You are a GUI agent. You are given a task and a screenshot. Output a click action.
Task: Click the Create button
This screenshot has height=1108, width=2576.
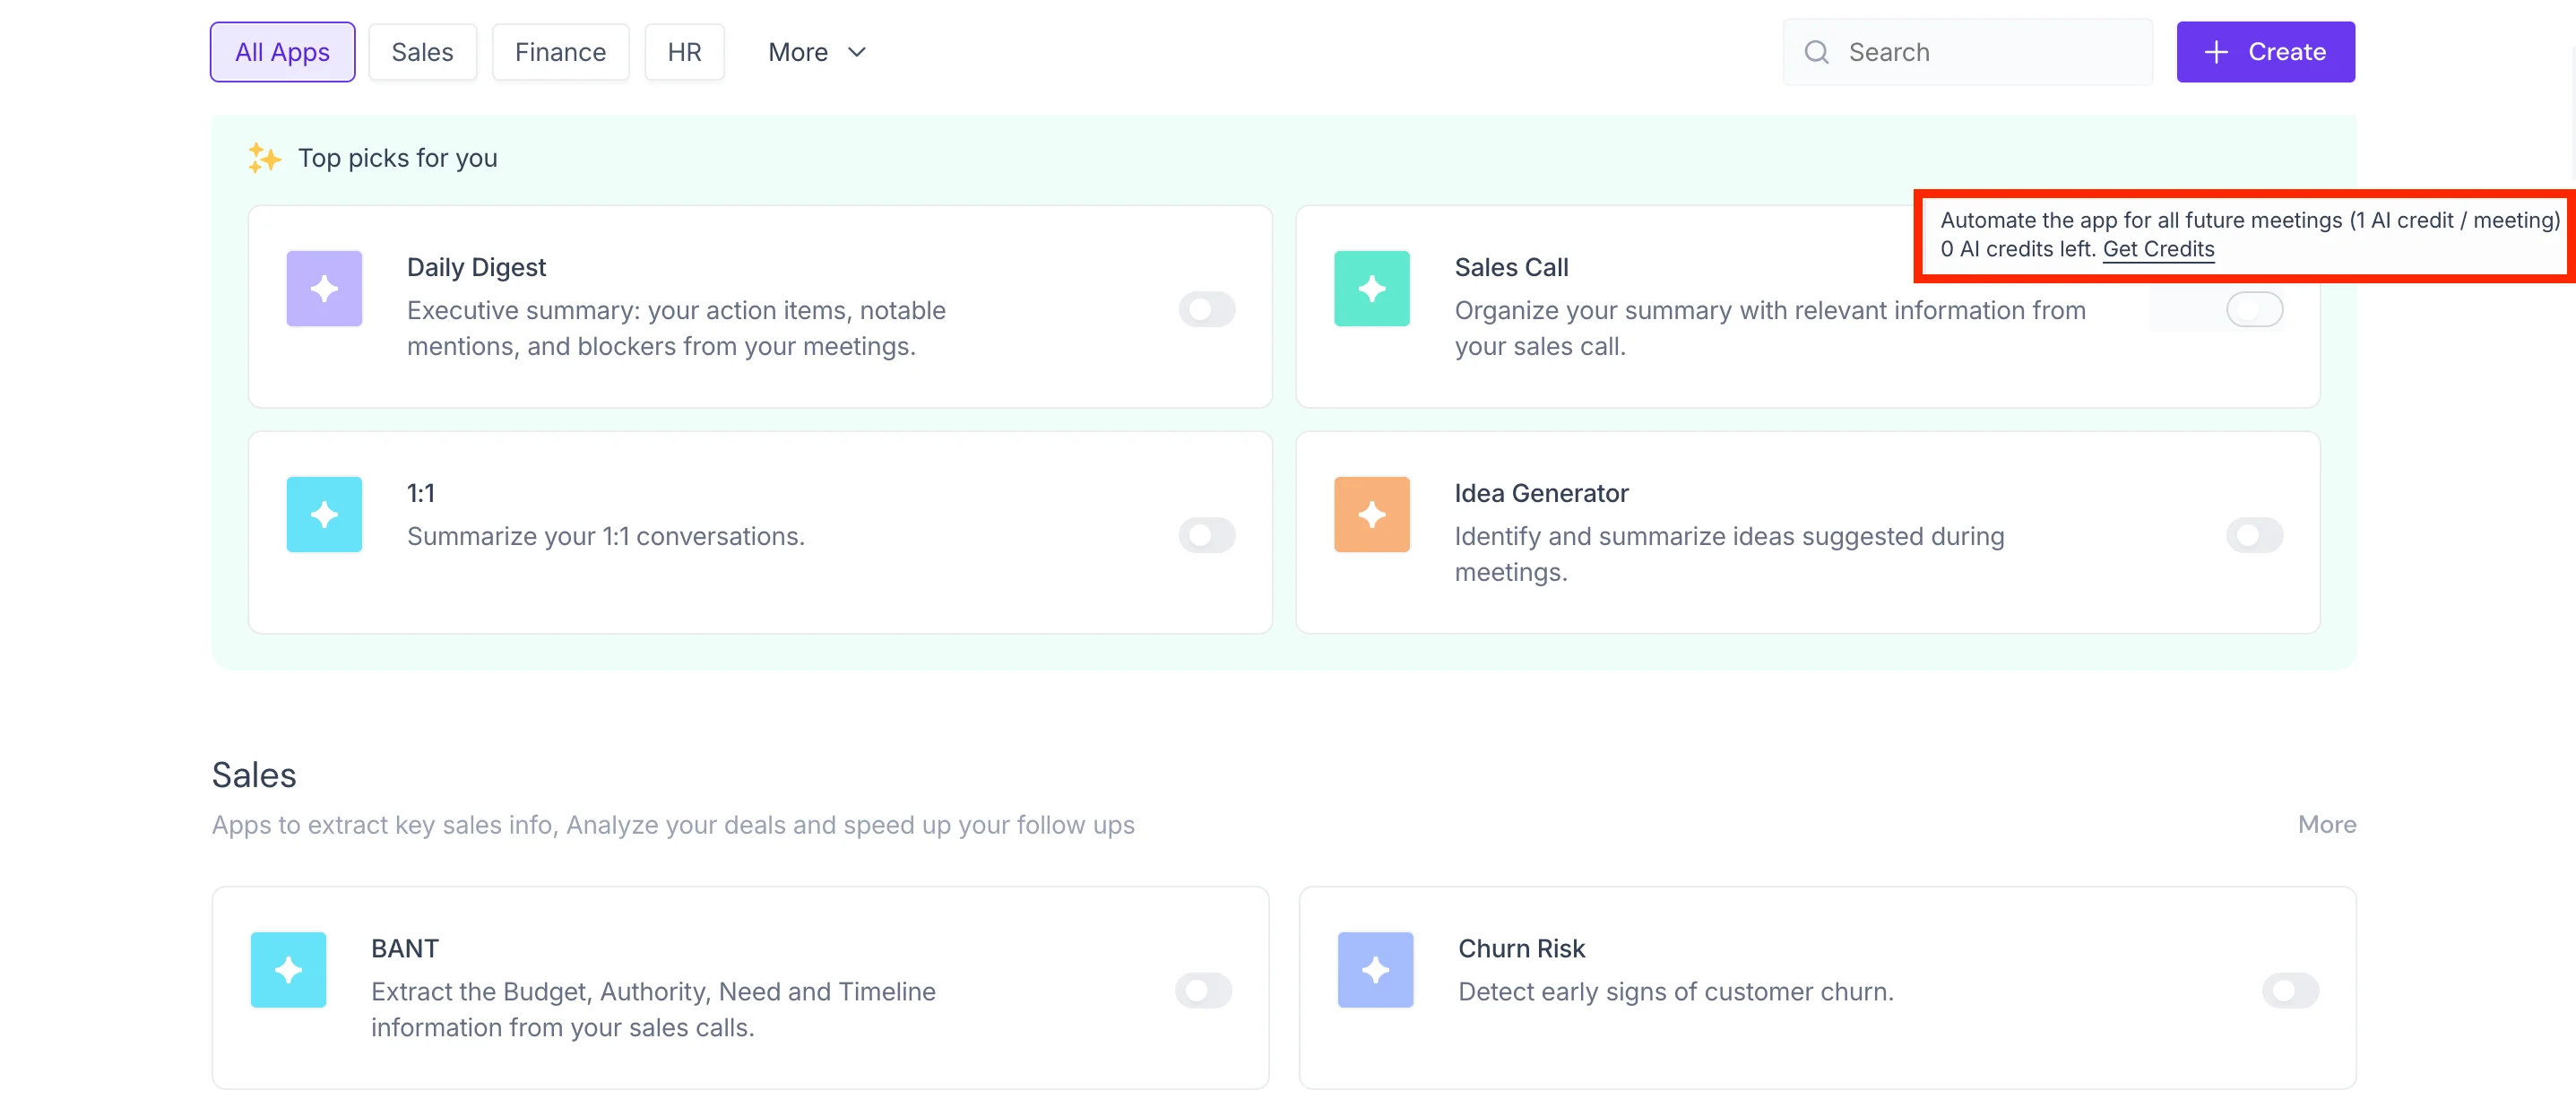[x=2265, y=51]
